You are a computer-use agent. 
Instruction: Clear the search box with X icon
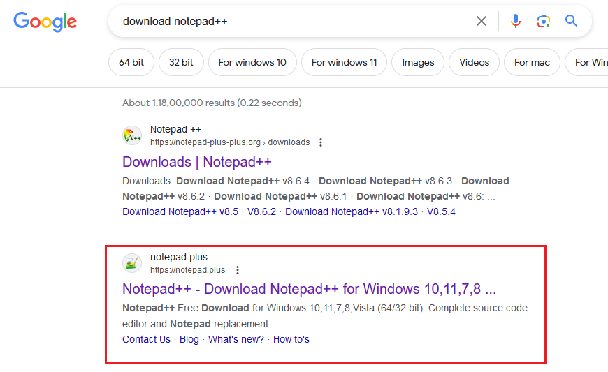point(482,22)
